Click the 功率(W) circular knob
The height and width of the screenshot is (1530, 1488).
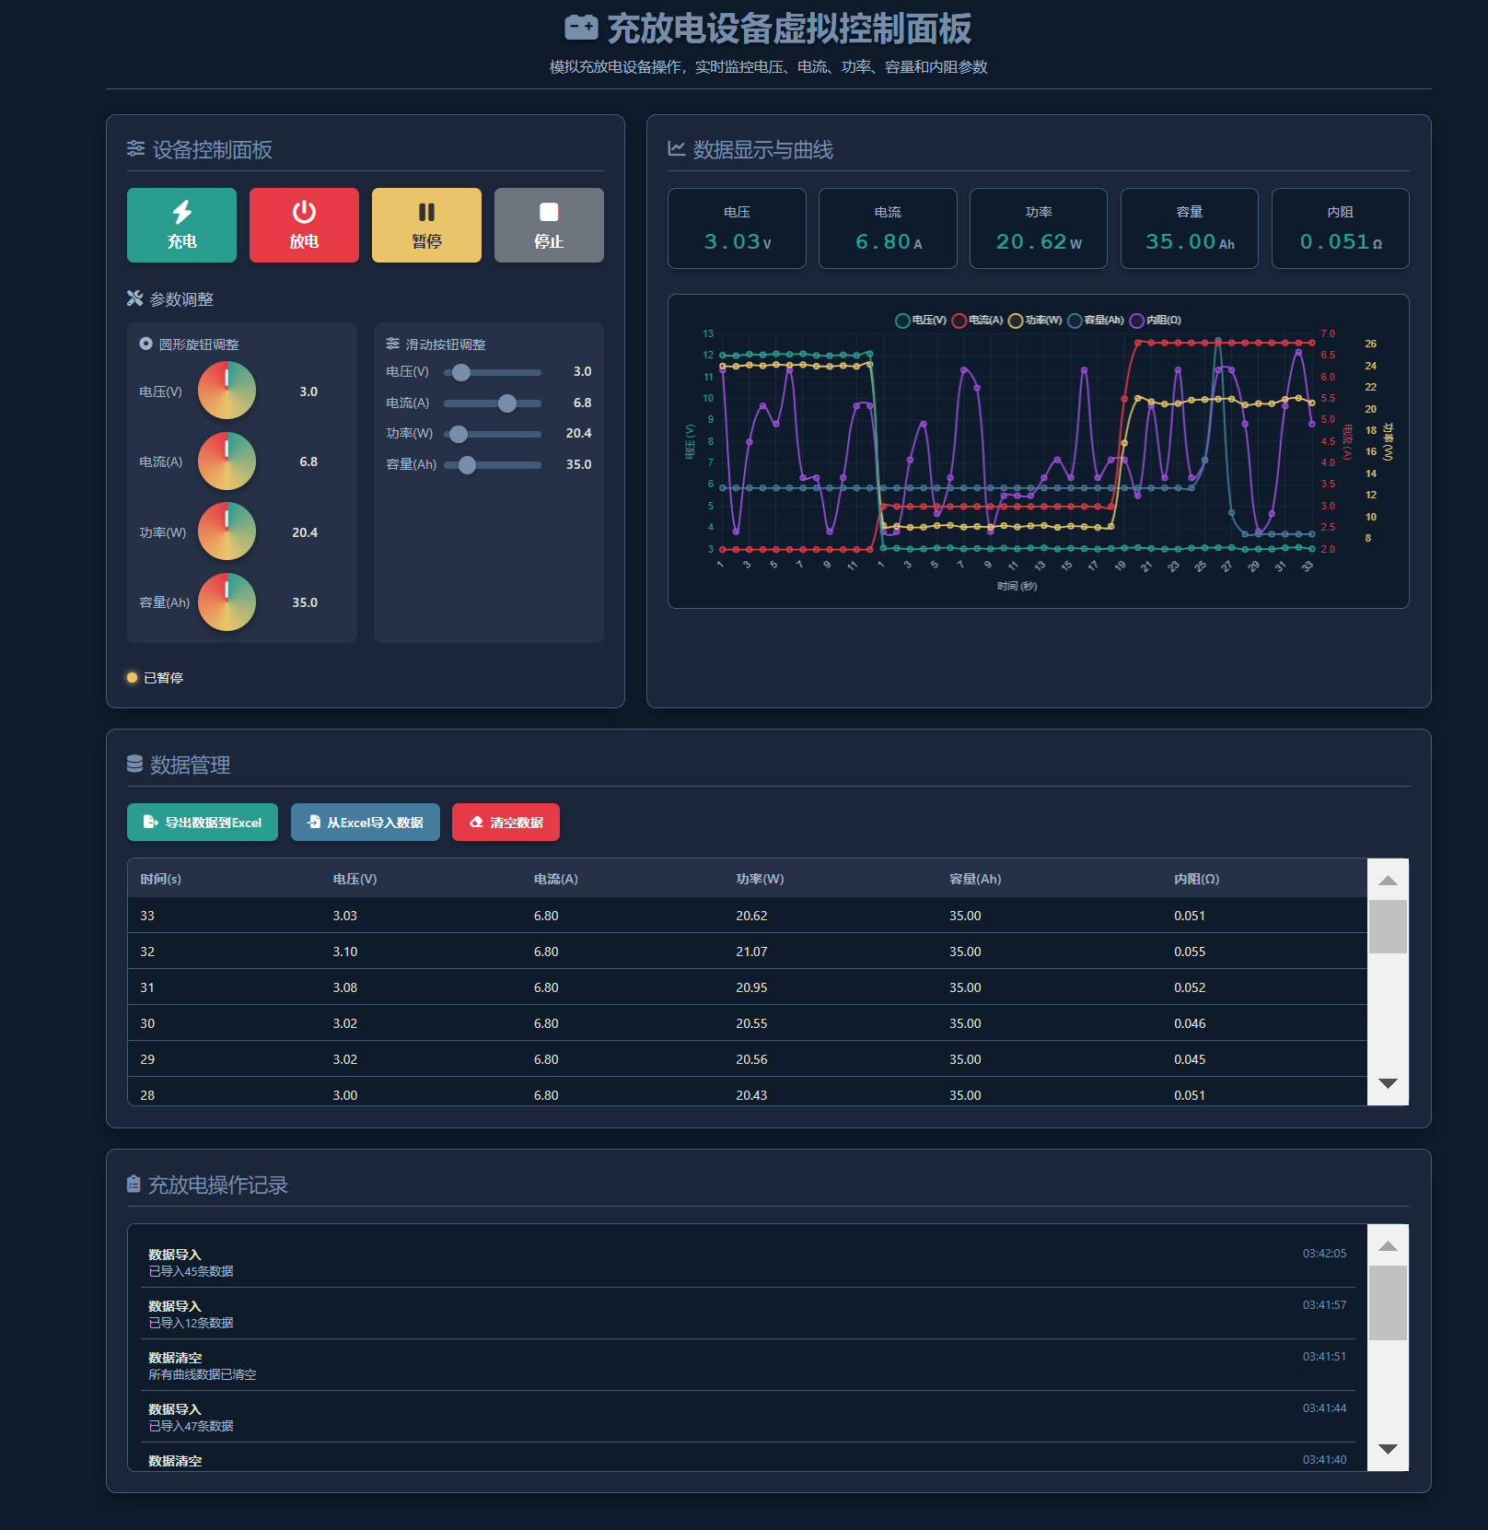click(x=227, y=531)
